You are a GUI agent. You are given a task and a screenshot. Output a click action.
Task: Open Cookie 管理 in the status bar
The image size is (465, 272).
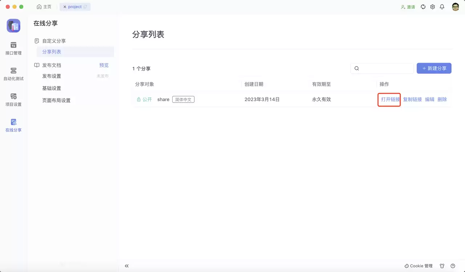(x=418, y=266)
